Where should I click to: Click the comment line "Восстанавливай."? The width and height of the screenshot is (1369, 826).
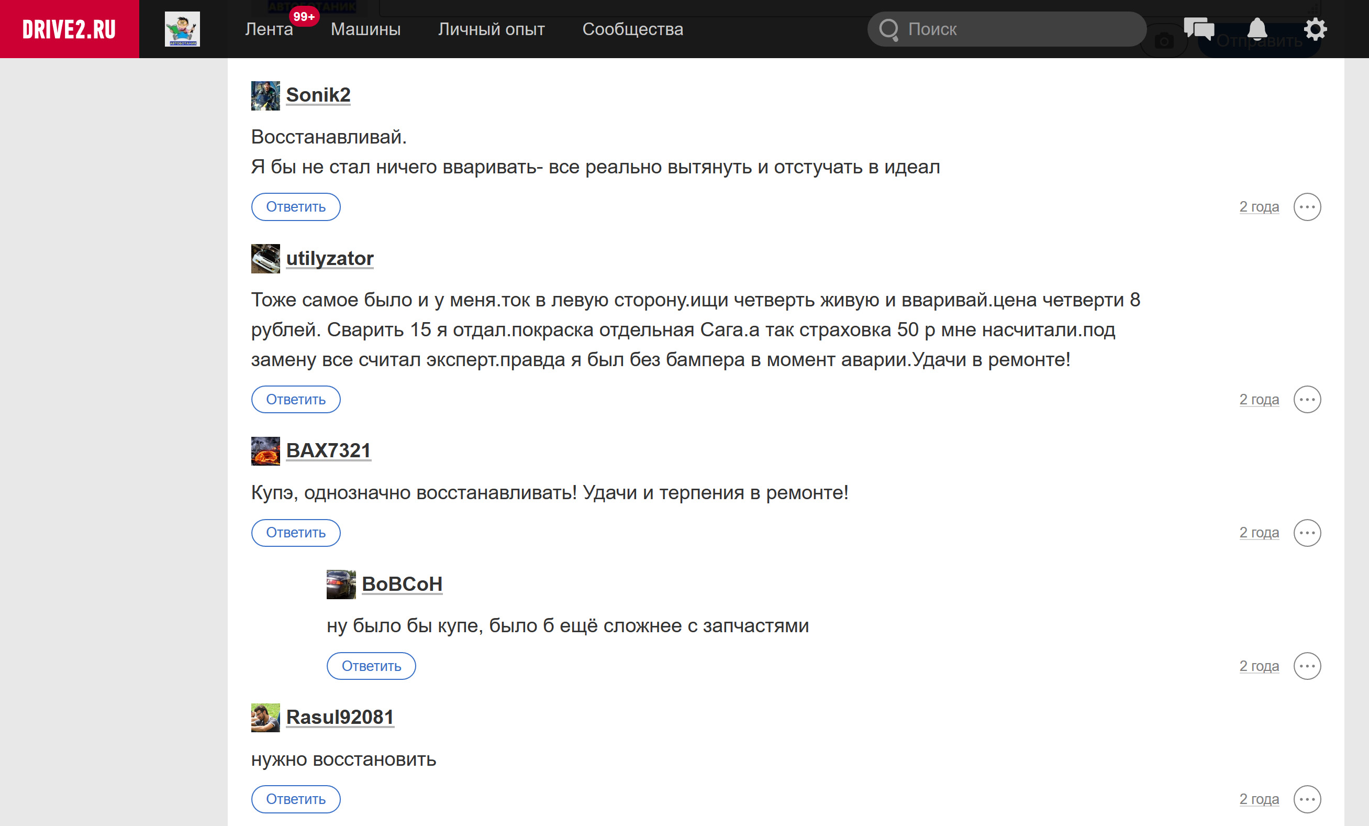329,137
